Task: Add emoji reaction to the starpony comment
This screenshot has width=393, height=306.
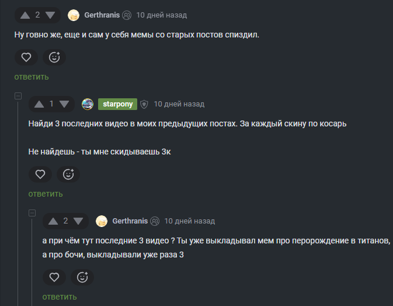Action: point(68,174)
